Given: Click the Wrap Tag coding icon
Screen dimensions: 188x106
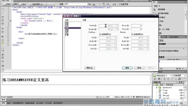Looking at the screenshot, I should point(3,54).
